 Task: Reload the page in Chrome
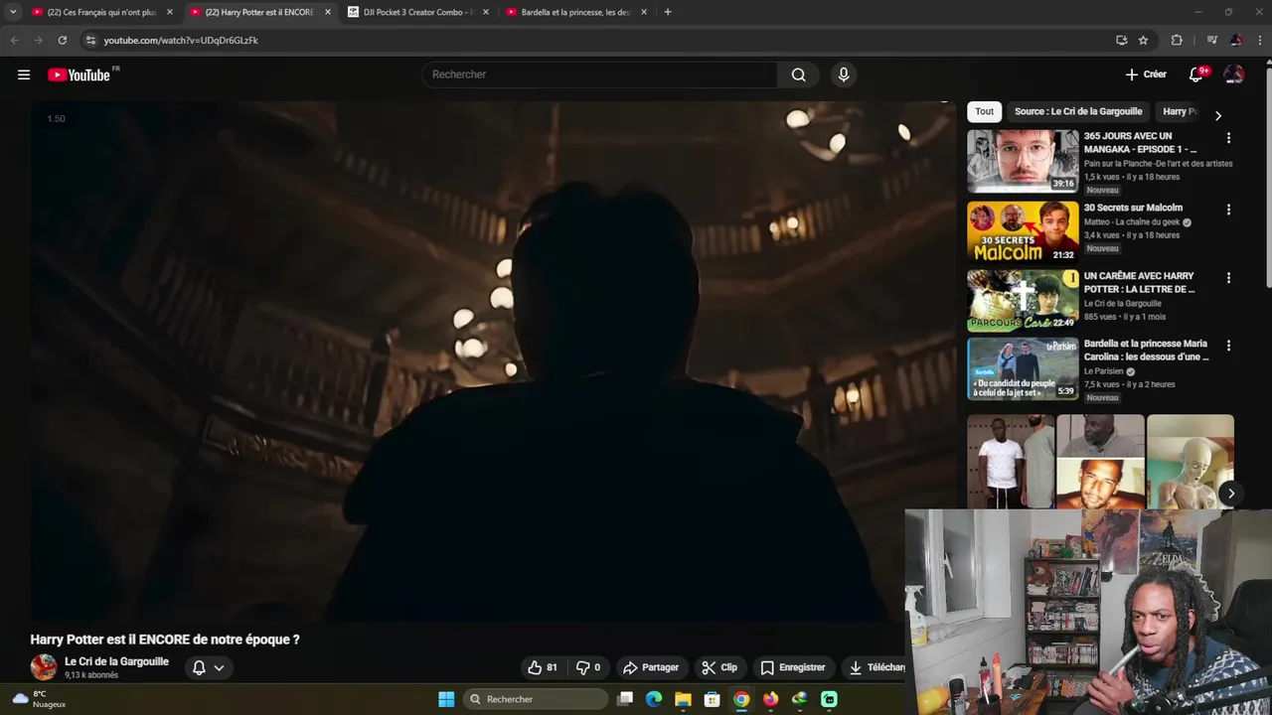(x=62, y=40)
